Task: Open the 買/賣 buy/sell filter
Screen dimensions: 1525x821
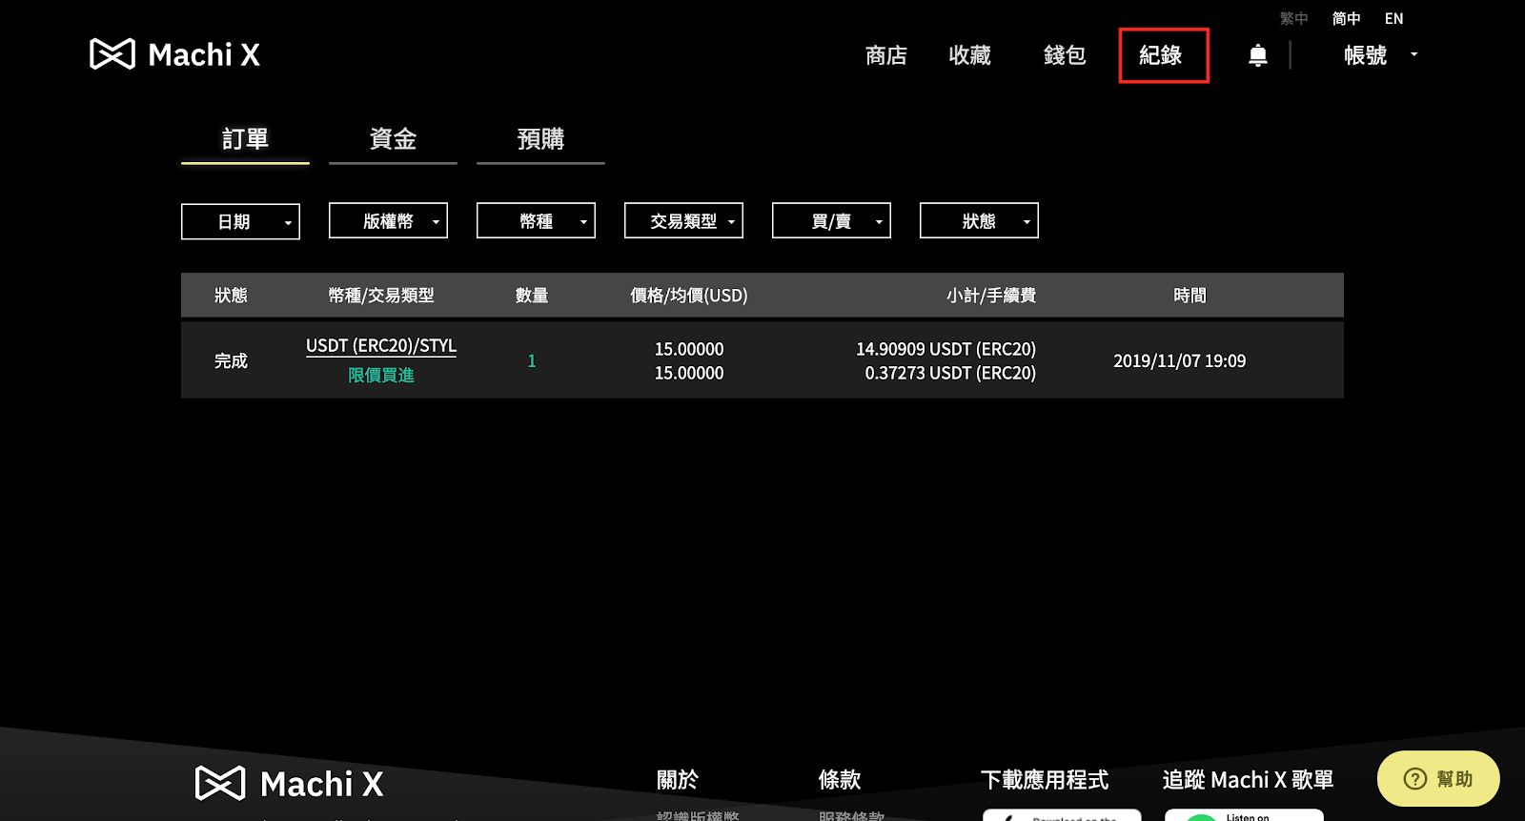Action: tap(831, 221)
